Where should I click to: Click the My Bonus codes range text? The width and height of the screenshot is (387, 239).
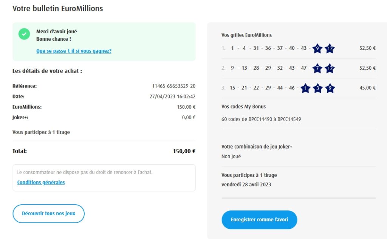pos(261,119)
